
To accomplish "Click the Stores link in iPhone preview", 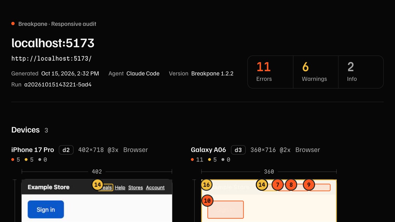I will click(x=136, y=188).
